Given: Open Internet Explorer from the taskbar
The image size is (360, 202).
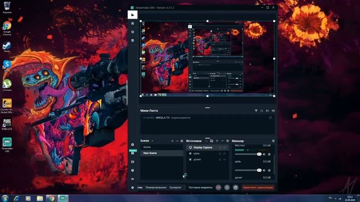Looking at the screenshot, I should [x=16, y=198].
